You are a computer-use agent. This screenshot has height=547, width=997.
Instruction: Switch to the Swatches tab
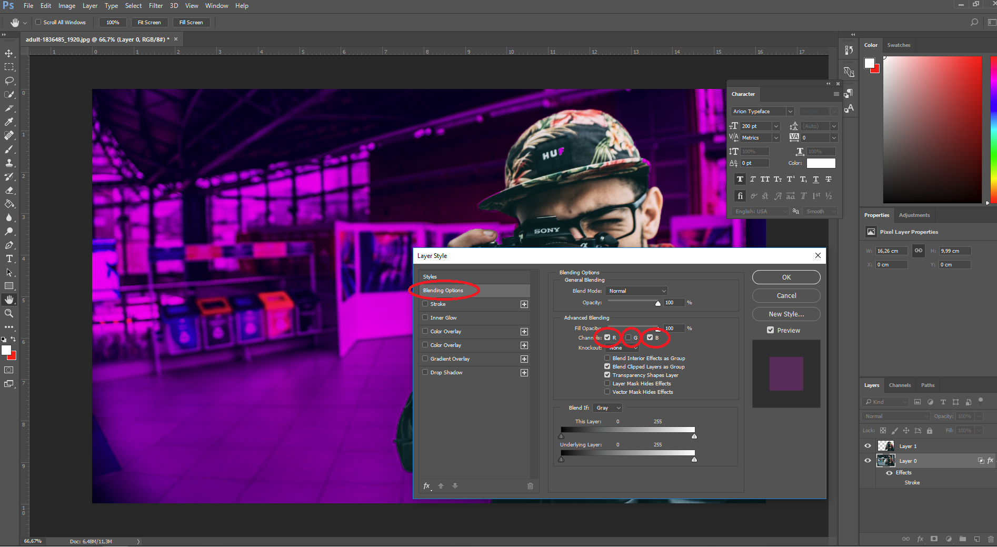click(x=899, y=45)
